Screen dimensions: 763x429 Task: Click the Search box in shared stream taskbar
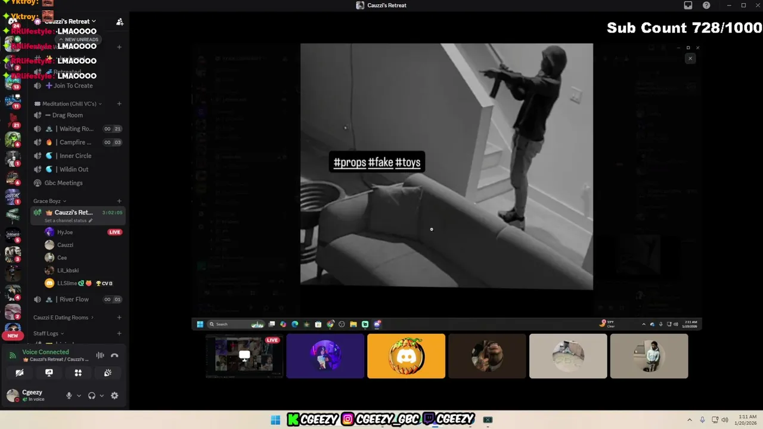(236, 324)
